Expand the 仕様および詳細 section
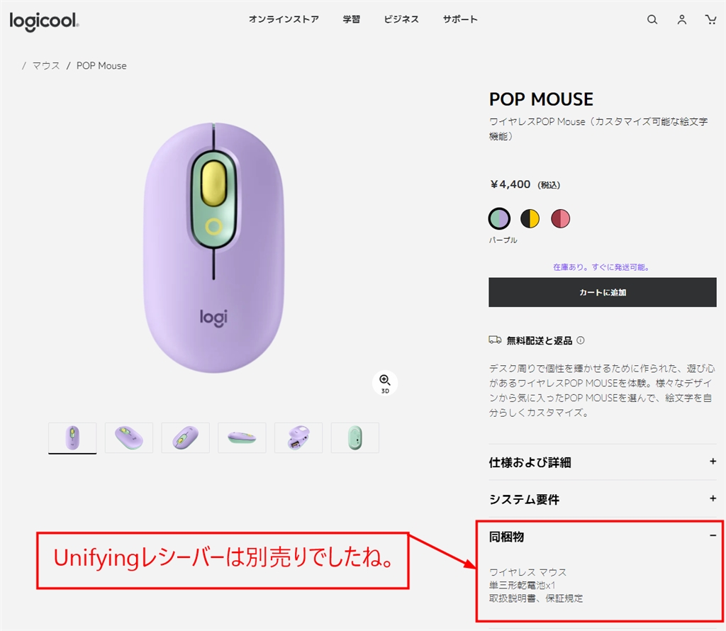 coord(603,462)
